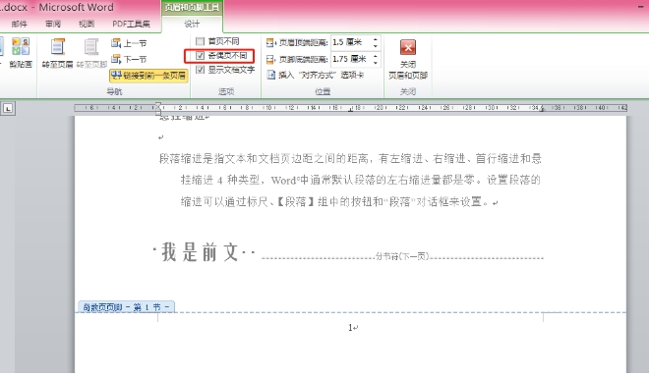Go to 下一节 next section
Screen dimensions: 649x376
pos(129,59)
